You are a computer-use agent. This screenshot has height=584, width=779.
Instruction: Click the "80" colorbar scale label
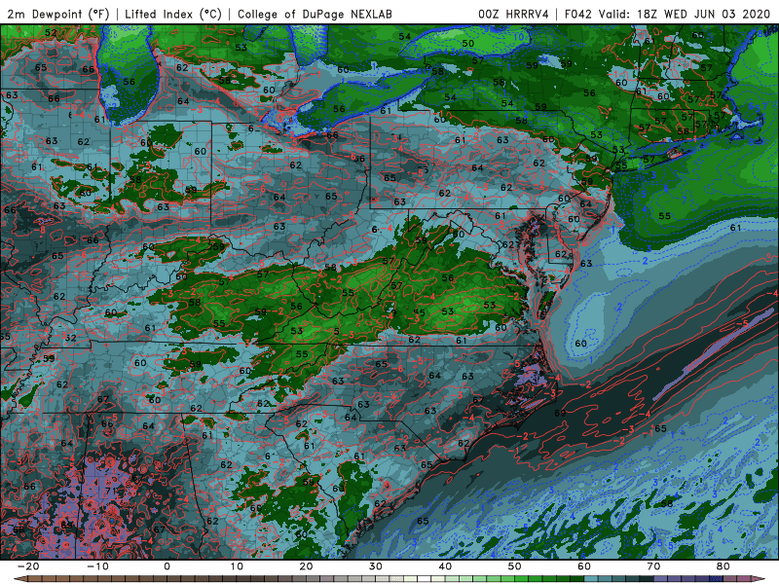[x=723, y=566]
